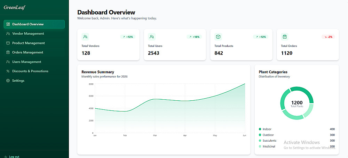Click the Mar label on the x-axis

tap(155, 135)
